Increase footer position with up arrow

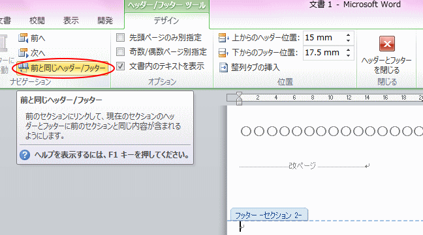tap(349, 49)
